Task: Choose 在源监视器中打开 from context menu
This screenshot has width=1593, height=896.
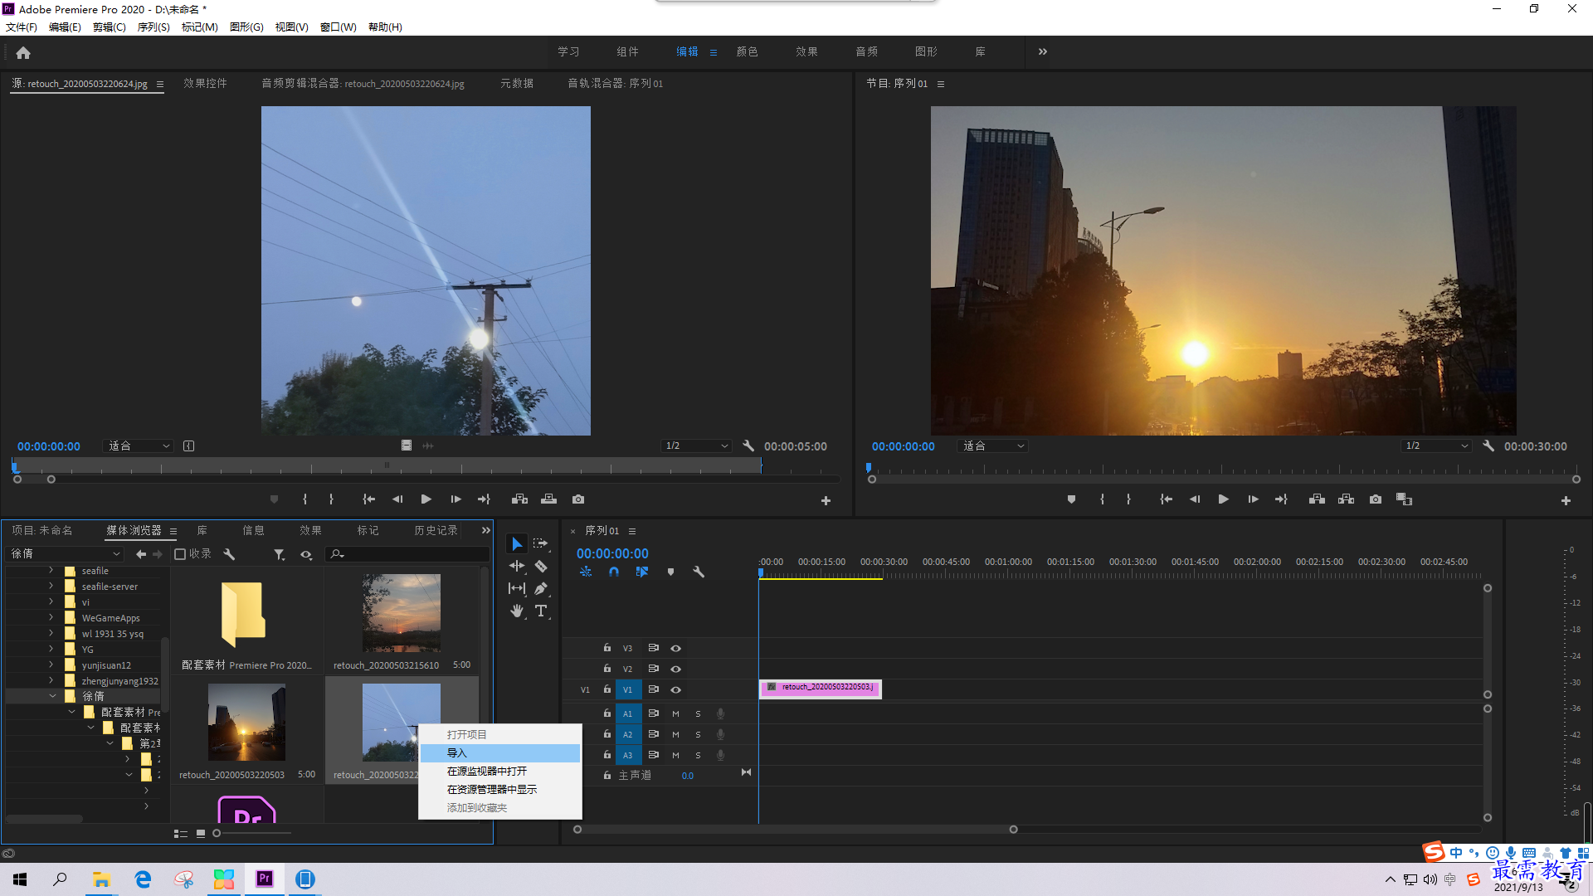Action: tap(500, 772)
